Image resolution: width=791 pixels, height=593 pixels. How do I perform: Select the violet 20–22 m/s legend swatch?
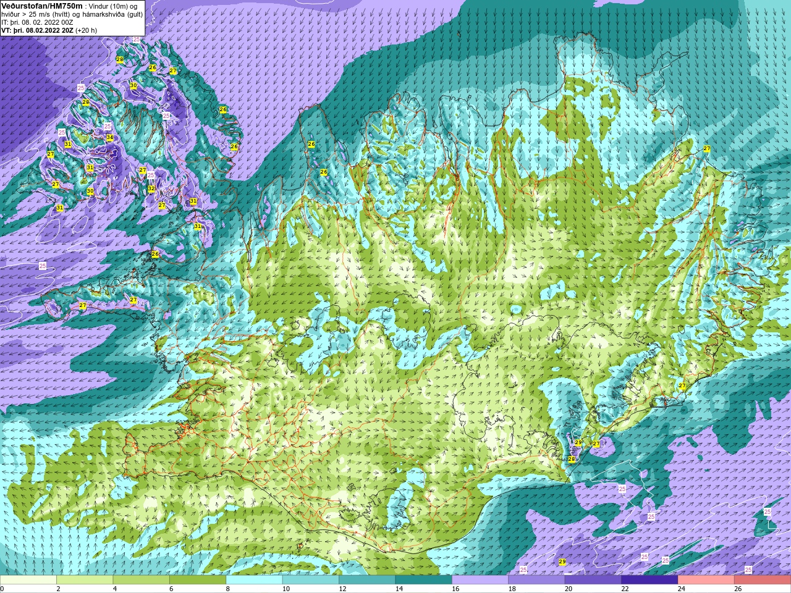tap(593, 580)
